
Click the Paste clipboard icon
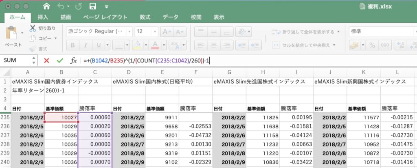click(11, 32)
